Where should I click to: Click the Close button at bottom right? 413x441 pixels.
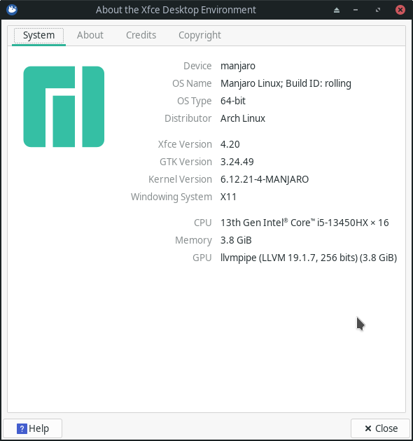coord(380,428)
